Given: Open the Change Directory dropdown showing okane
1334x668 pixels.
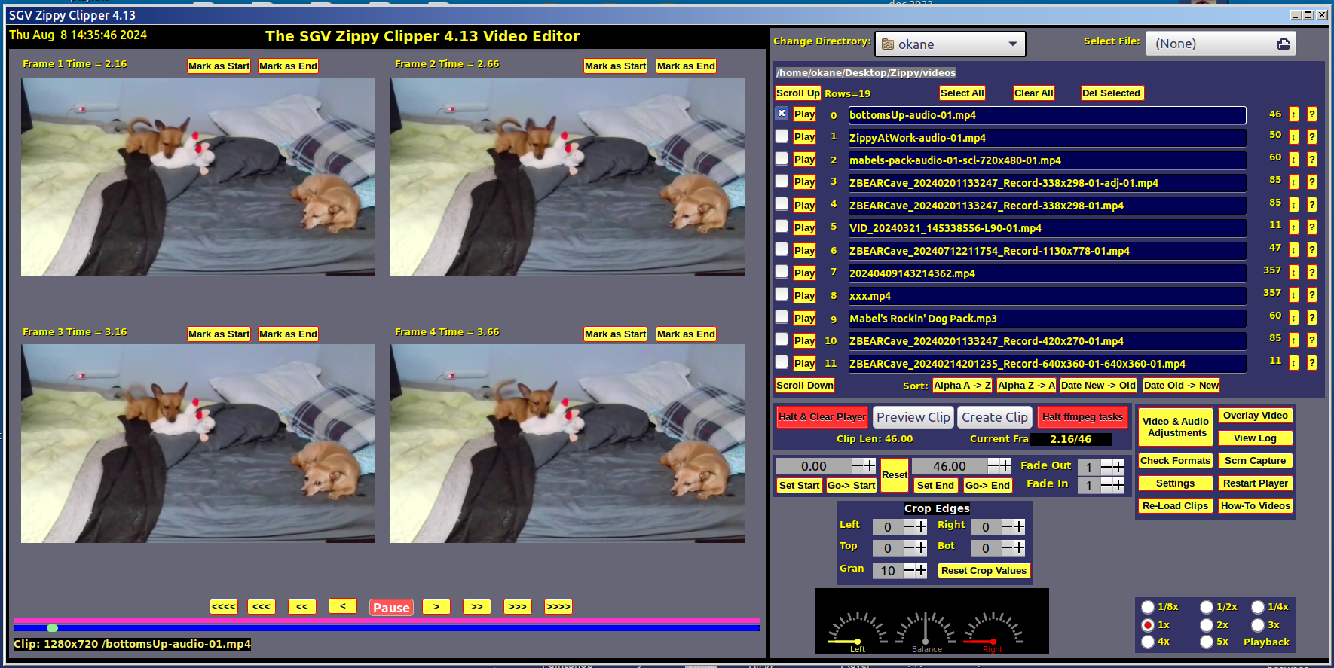Looking at the screenshot, I should pos(950,44).
